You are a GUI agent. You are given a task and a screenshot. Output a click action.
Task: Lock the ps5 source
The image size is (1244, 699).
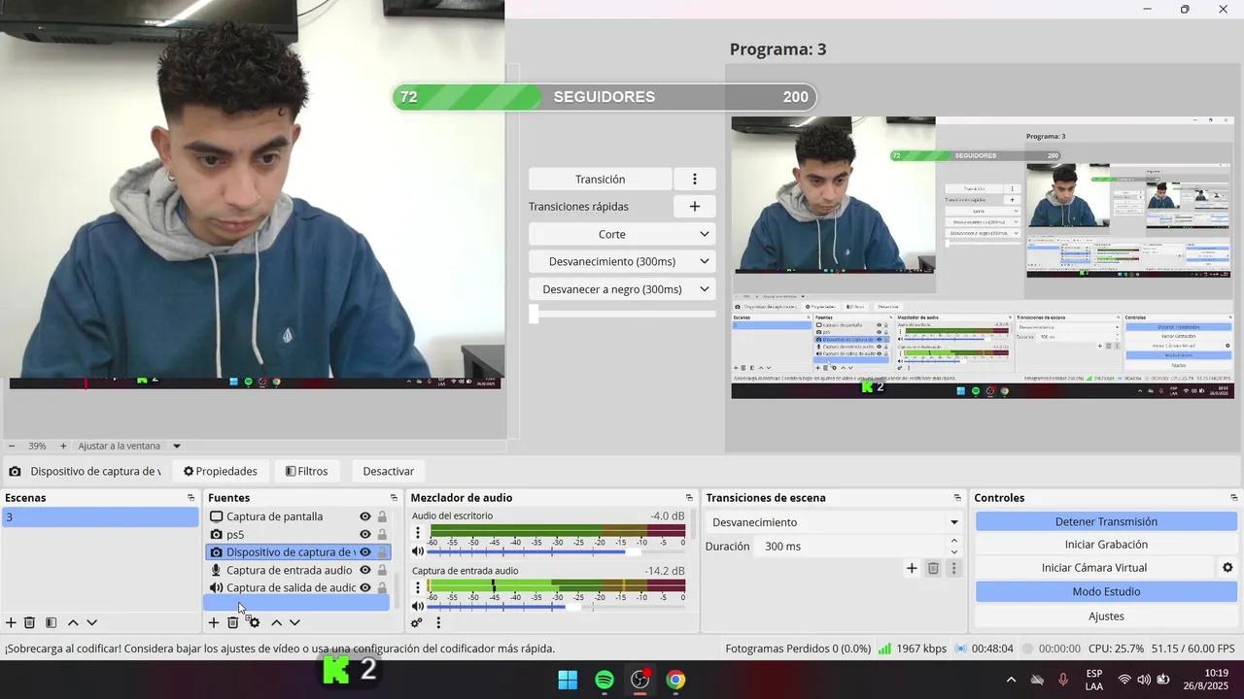click(x=382, y=535)
